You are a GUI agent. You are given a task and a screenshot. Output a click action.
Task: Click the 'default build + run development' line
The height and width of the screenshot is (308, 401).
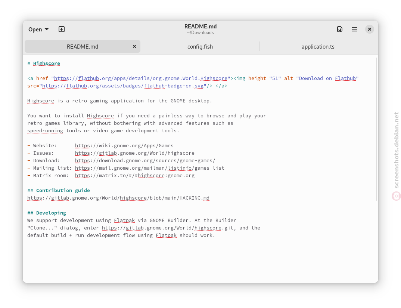pos(121,235)
